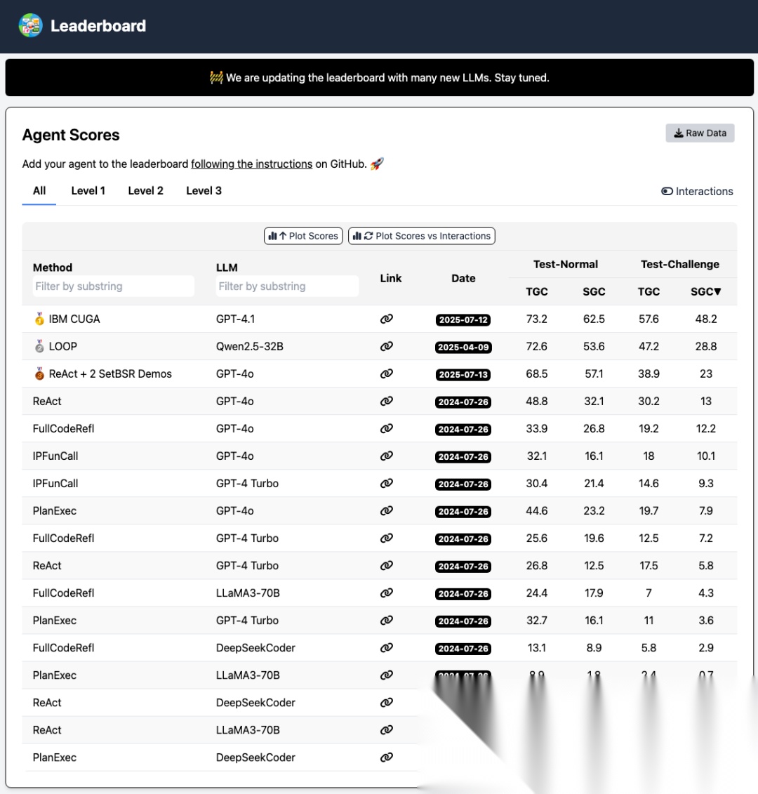Open link icon for FullCodeRefl GPT-4o row
This screenshot has width=758, height=794.
tap(386, 428)
